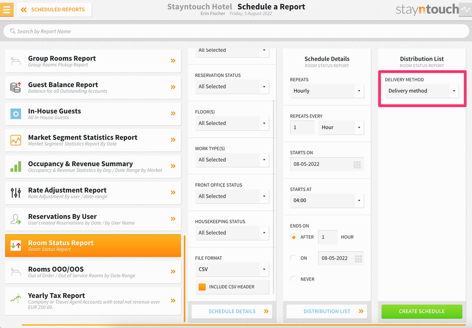Click Rooms OOO/OOS bed icon
The width and height of the screenshot is (472, 328).
pyautogui.click(x=16, y=272)
